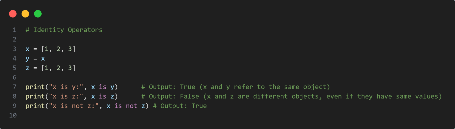Viewport: 455px width, 129px height.
Task: Click variable y on line 4
Action: click(28, 59)
